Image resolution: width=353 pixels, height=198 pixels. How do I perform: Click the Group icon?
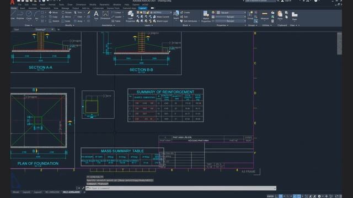pos(250,15)
